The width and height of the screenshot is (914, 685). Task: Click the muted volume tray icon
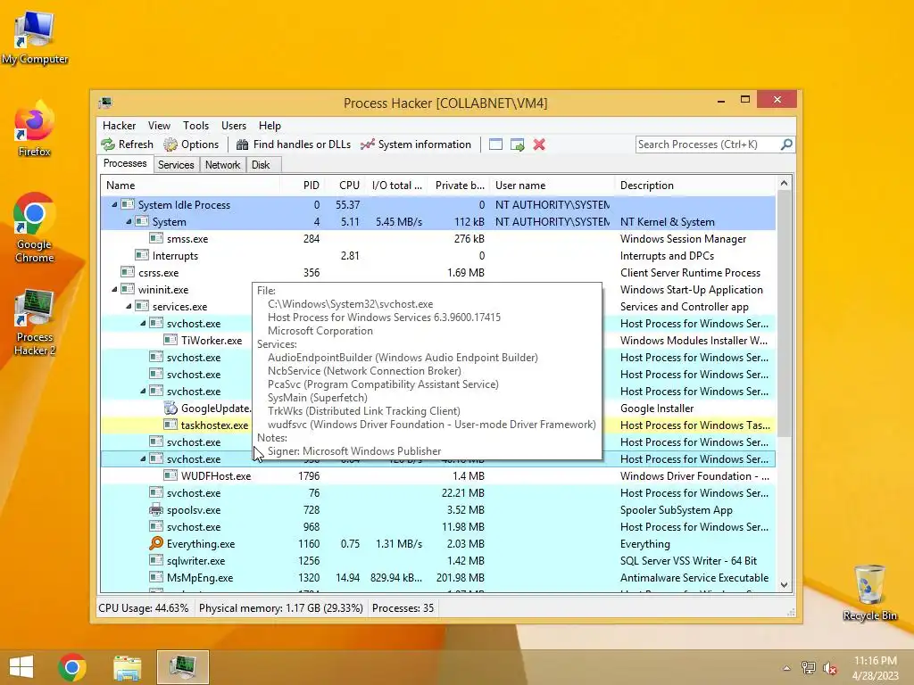[x=830, y=668]
